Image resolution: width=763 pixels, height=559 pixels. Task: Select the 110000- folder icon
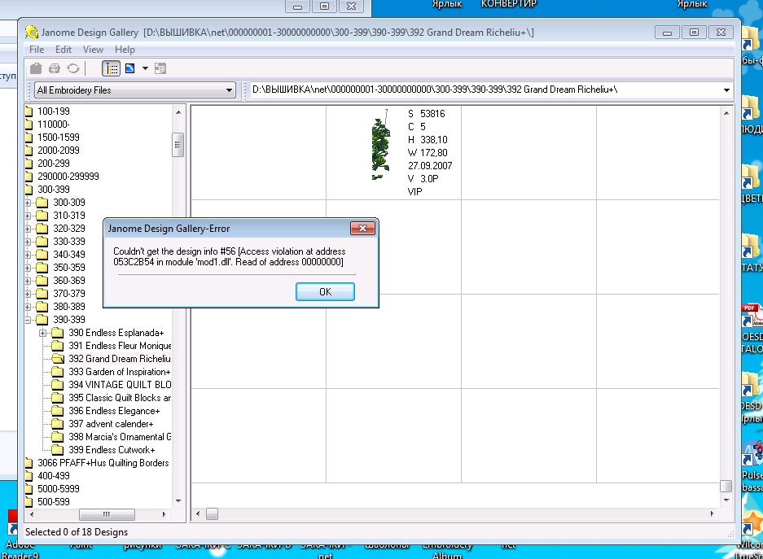pyautogui.click(x=29, y=124)
